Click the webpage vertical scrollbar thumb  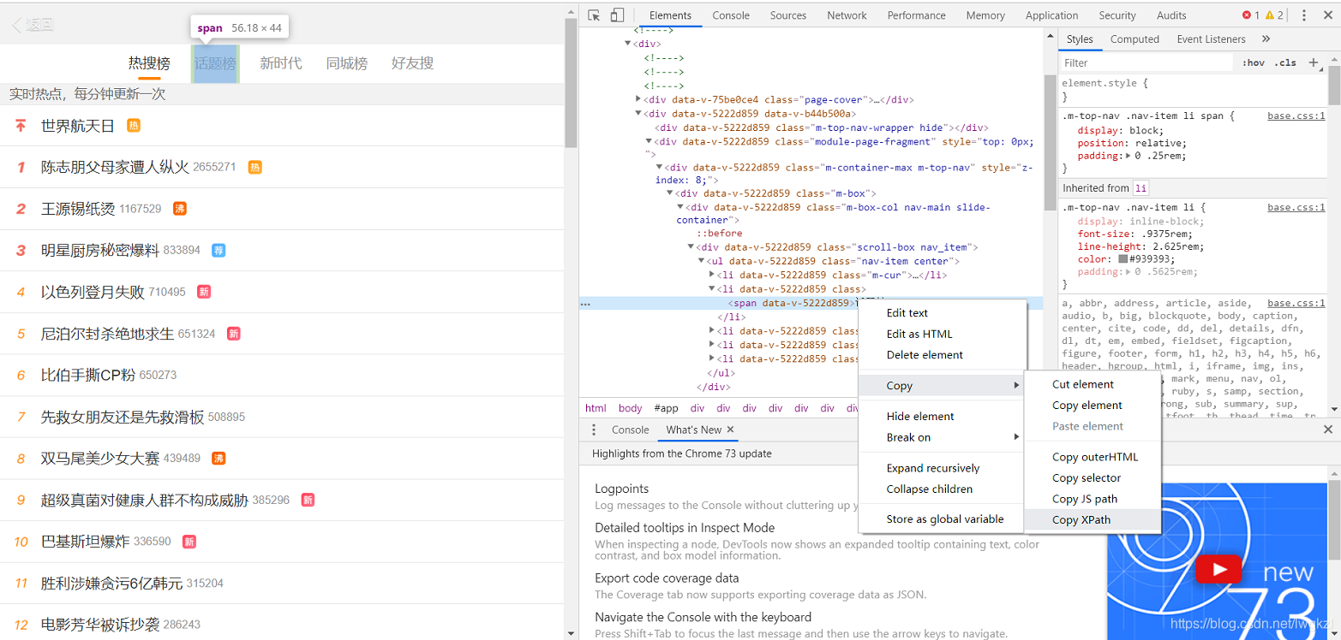(x=572, y=84)
